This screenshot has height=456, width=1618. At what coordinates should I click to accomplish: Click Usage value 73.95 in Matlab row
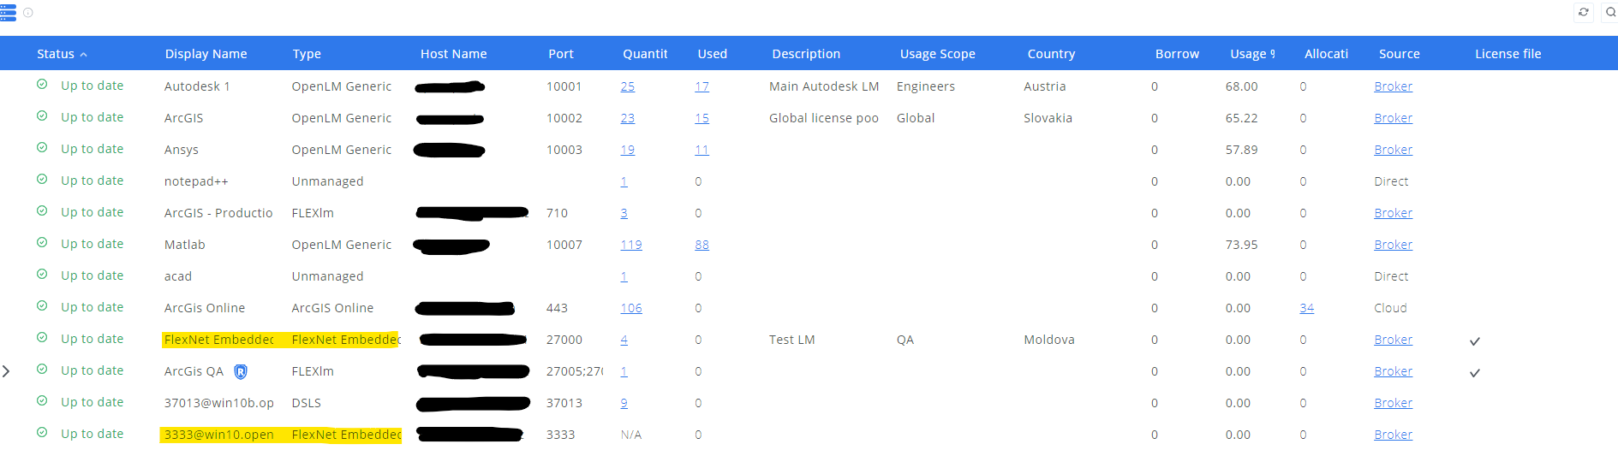coord(1241,245)
